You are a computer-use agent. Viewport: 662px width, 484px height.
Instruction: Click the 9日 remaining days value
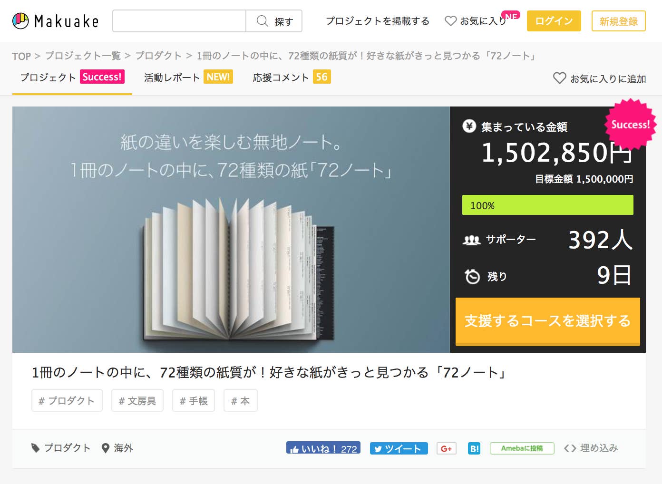(x=614, y=275)
